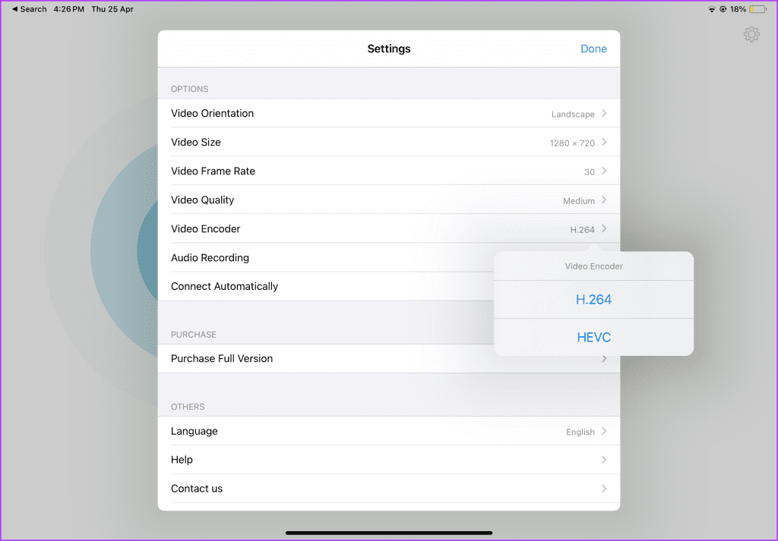Tap the Wi-Fi status icon
Screen dimensions: 778x541
pos(711,9)
